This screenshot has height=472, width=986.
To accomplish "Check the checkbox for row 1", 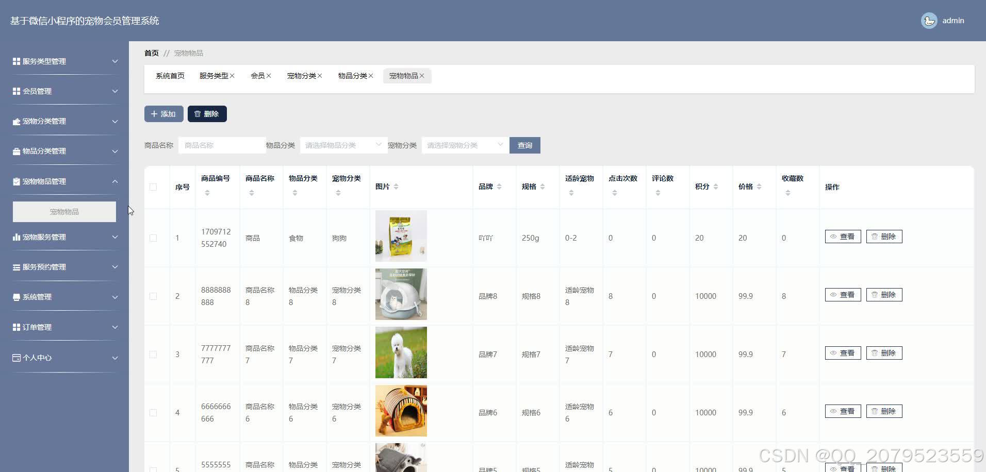I will (153, 238).
